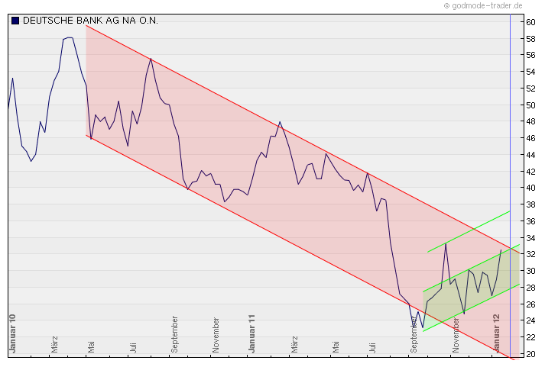Click the 'Januar 10' axis label
Viewport: 558px width, 367px height.
click(x=13, y=333)
